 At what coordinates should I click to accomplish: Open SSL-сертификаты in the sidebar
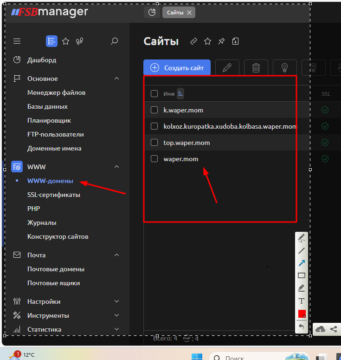click(54, 195)
